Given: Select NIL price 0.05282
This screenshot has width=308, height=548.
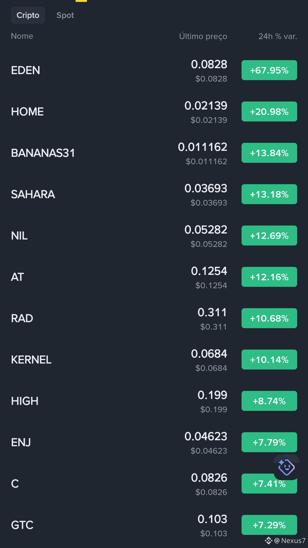Looking at the screenshot, I should tap(206, 230).
